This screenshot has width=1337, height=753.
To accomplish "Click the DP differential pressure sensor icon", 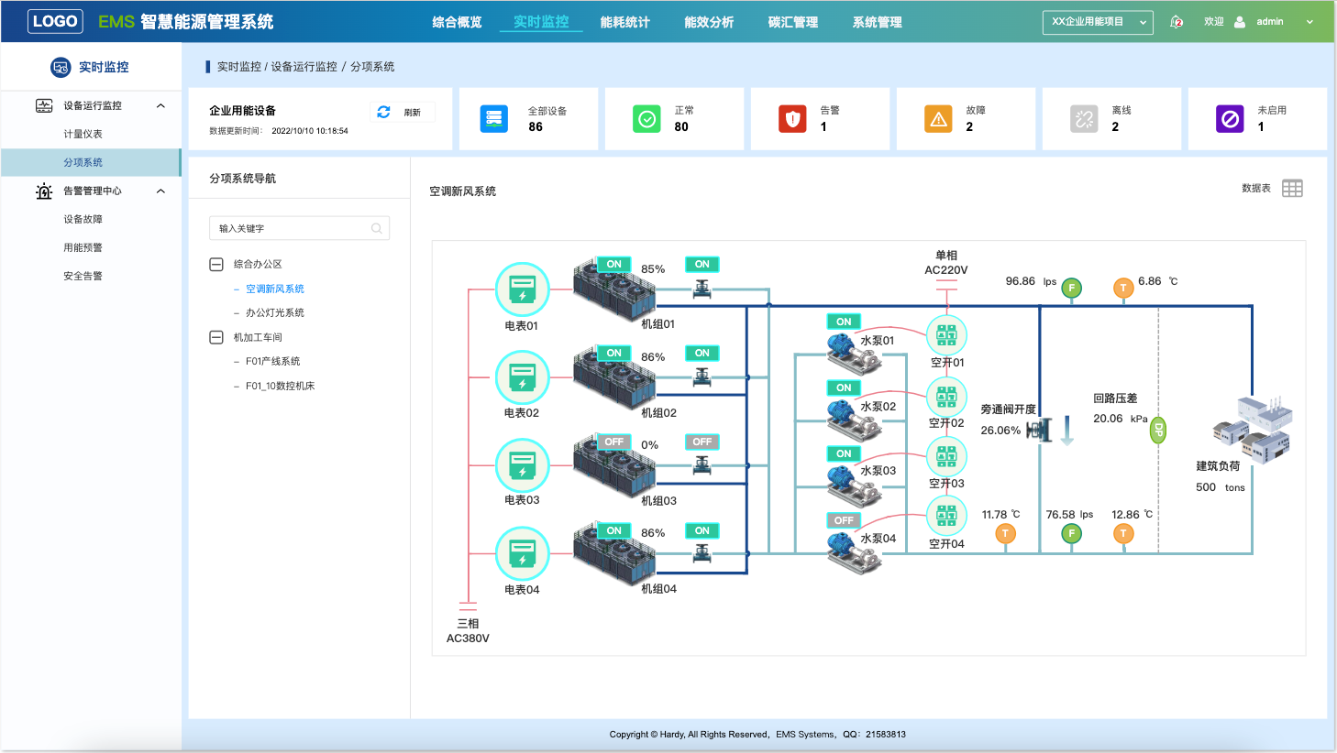I will 1158,429.
